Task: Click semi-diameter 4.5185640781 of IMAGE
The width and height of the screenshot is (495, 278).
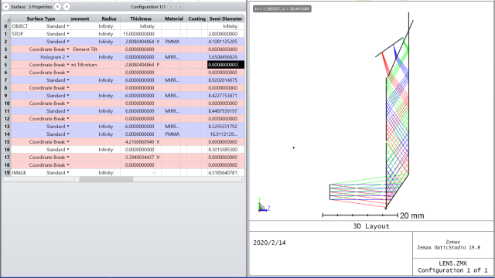Action: click(223, 173)
